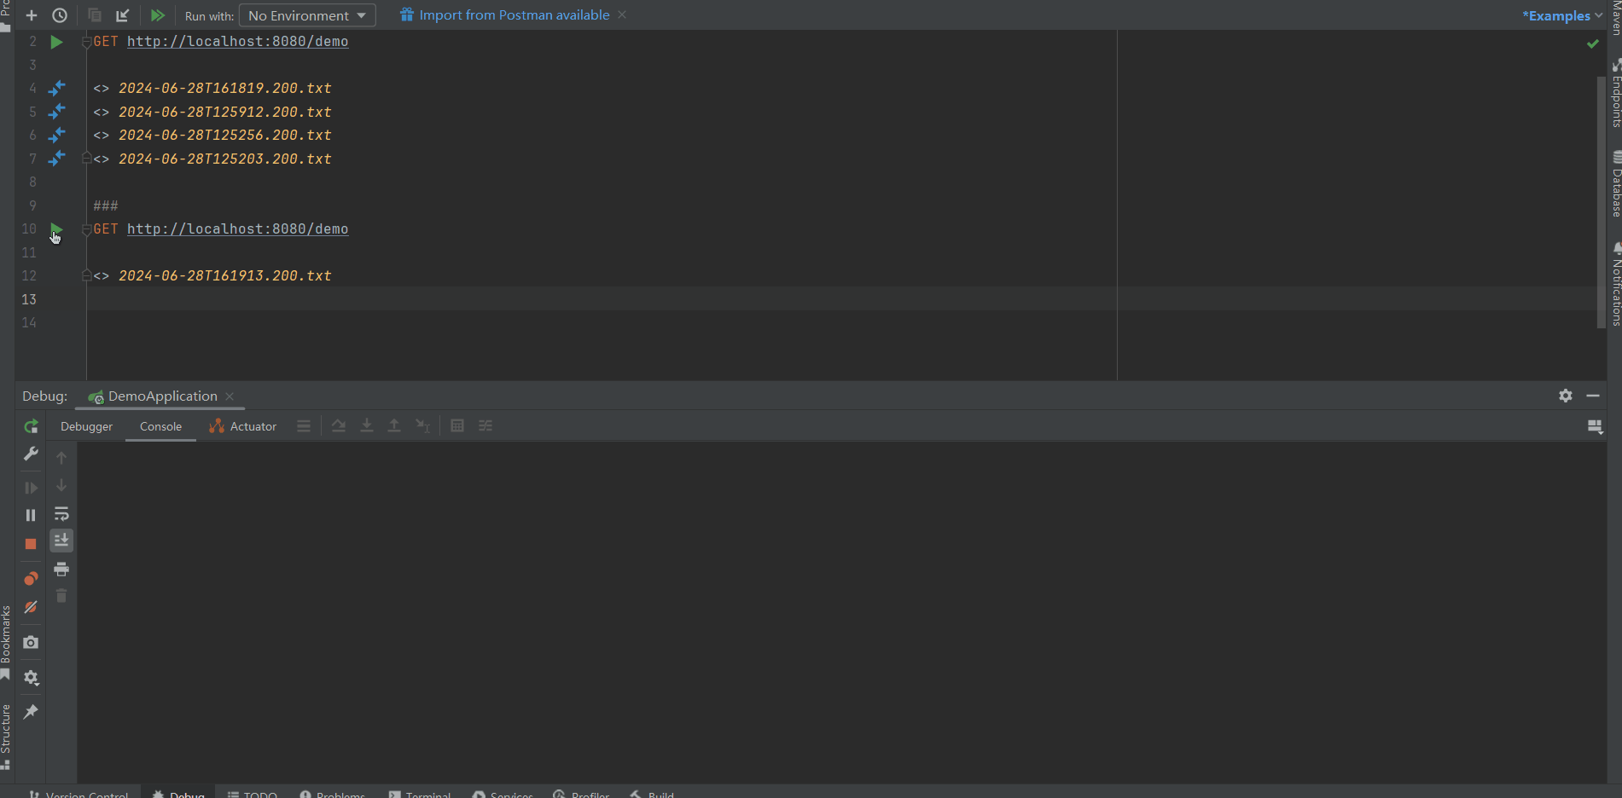The width and height of the screenshot is (1622, 798).
Task: Open the debug layout settings icon
Action: pos(1595,426)
